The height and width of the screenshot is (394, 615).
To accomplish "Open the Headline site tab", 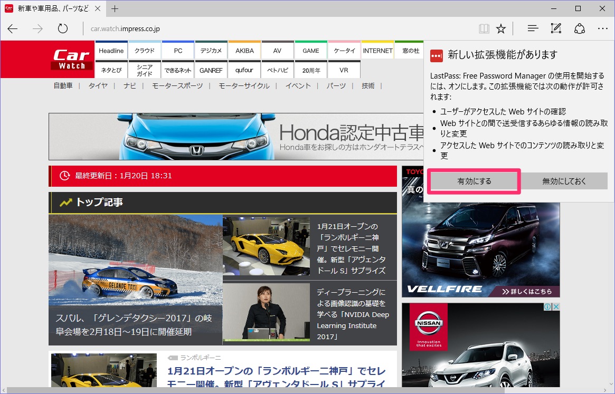I will pos(111,50).
